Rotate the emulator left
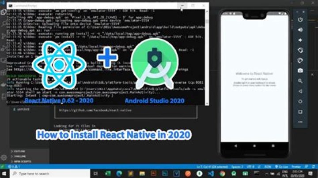 (x=300, y=50)
